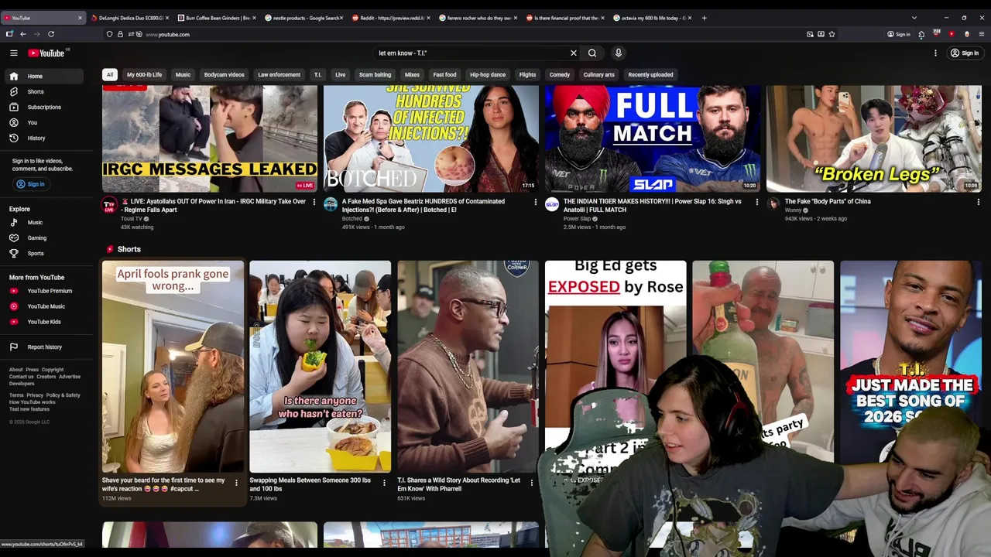Reload the page with browser refresh
The image size is (991, 557).
[51, 34]
